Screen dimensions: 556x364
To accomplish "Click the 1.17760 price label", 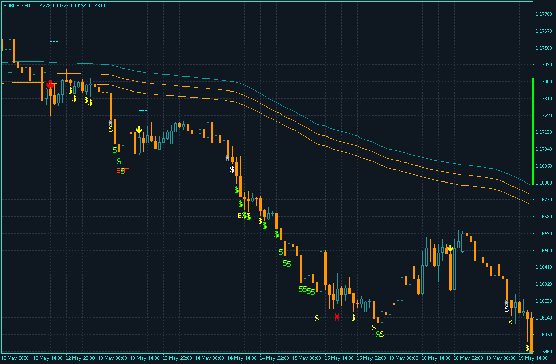I will pos(543,14).
